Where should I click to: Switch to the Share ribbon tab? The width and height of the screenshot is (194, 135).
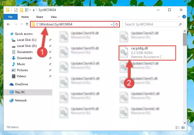39,17
